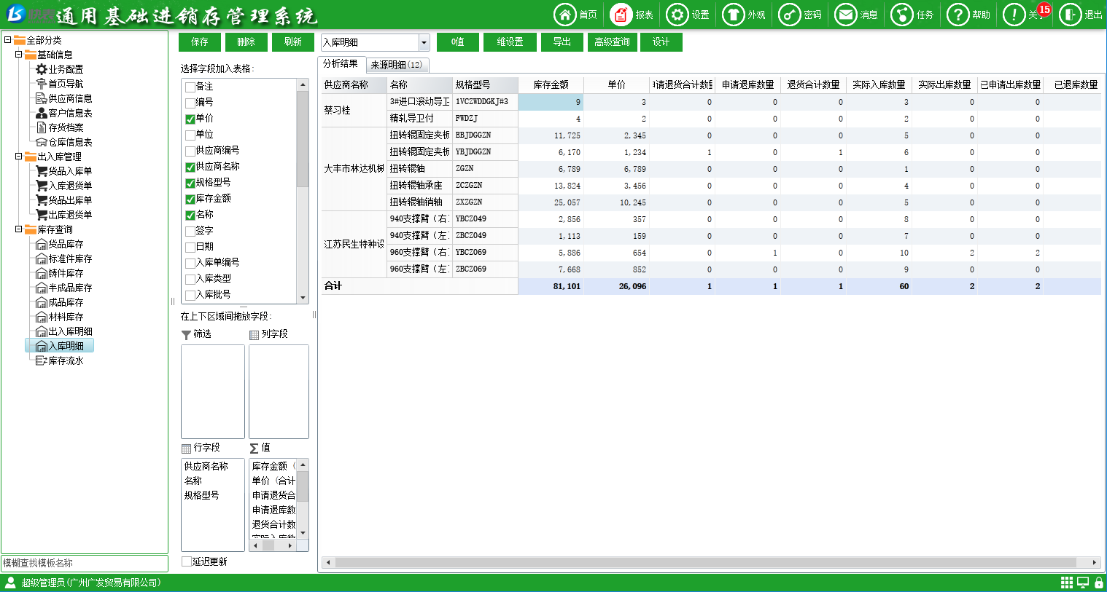Check the 供应商编号 field checkbox
The width and height of the screenshot is (1107, 592).
tap(190, 151)
